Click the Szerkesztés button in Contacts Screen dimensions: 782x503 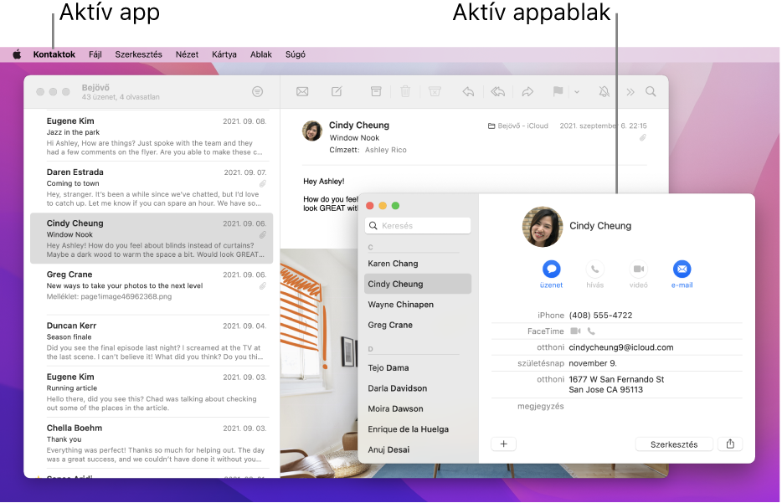(674, 444)
